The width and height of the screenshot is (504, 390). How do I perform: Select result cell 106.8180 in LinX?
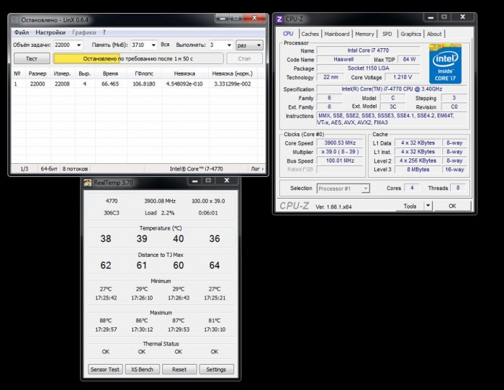144,84
